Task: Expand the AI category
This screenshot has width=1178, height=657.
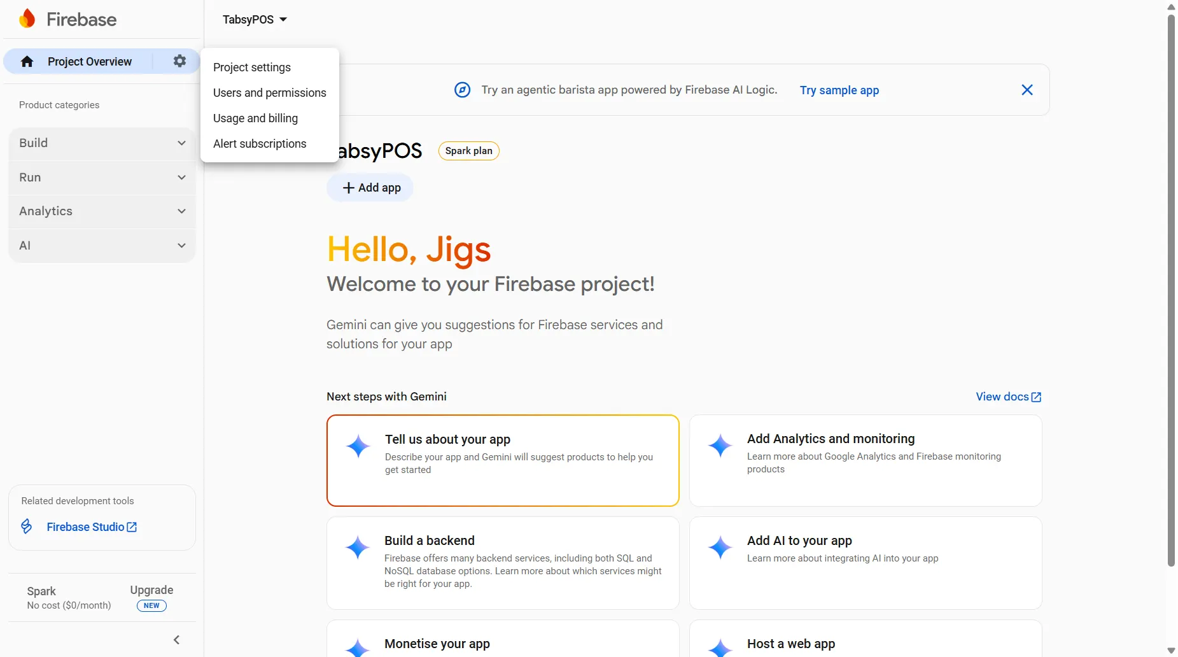Action: 102,246
